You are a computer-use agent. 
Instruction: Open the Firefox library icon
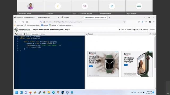[x=146, y=22]
